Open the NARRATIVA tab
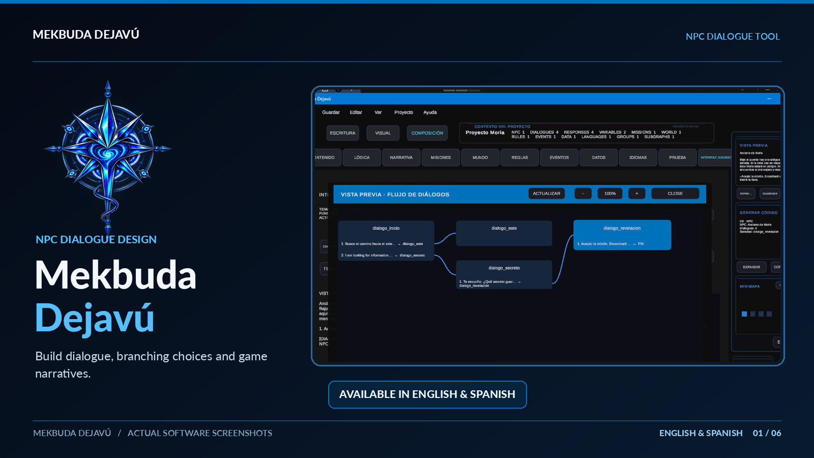Viewport: 814px width, 458px height. tap(401, 158)
